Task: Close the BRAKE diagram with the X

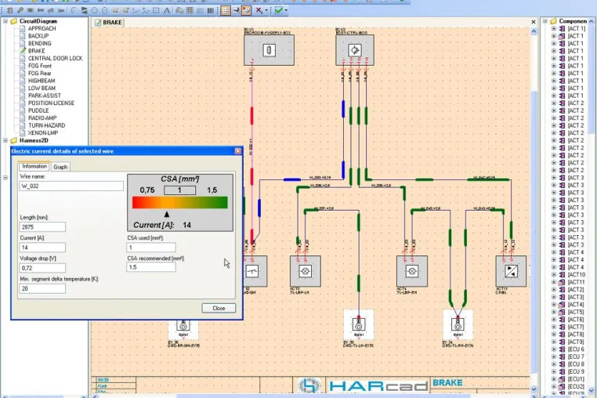Action: [534, 22]
